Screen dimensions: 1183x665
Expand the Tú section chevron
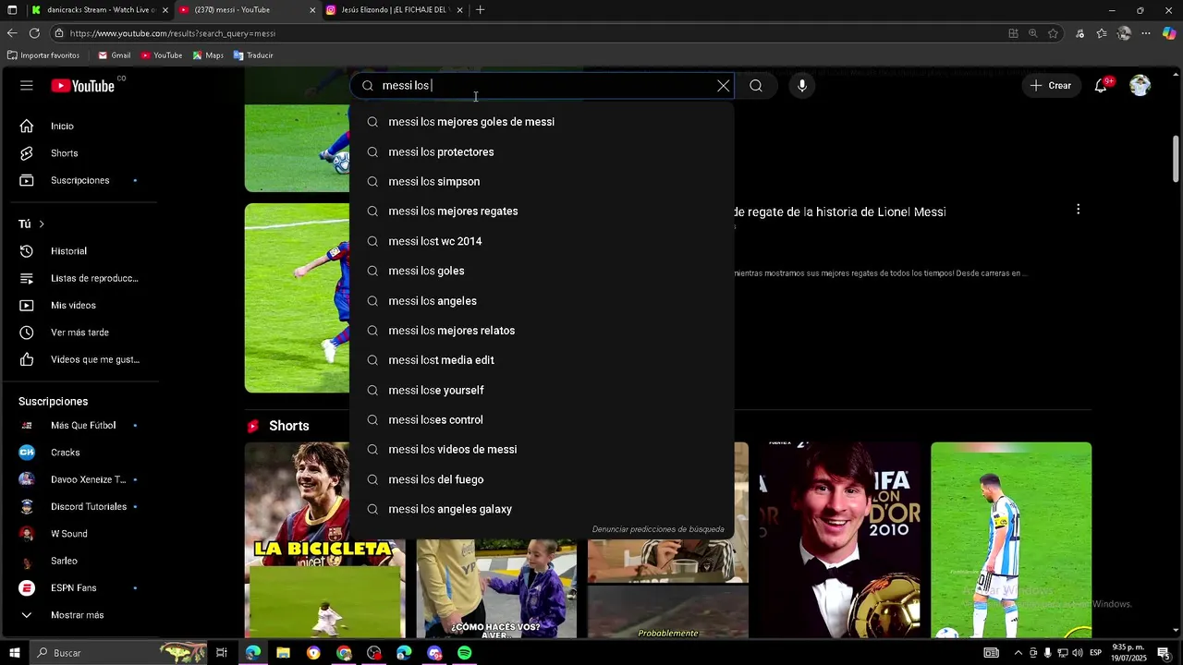pos(42,224)
